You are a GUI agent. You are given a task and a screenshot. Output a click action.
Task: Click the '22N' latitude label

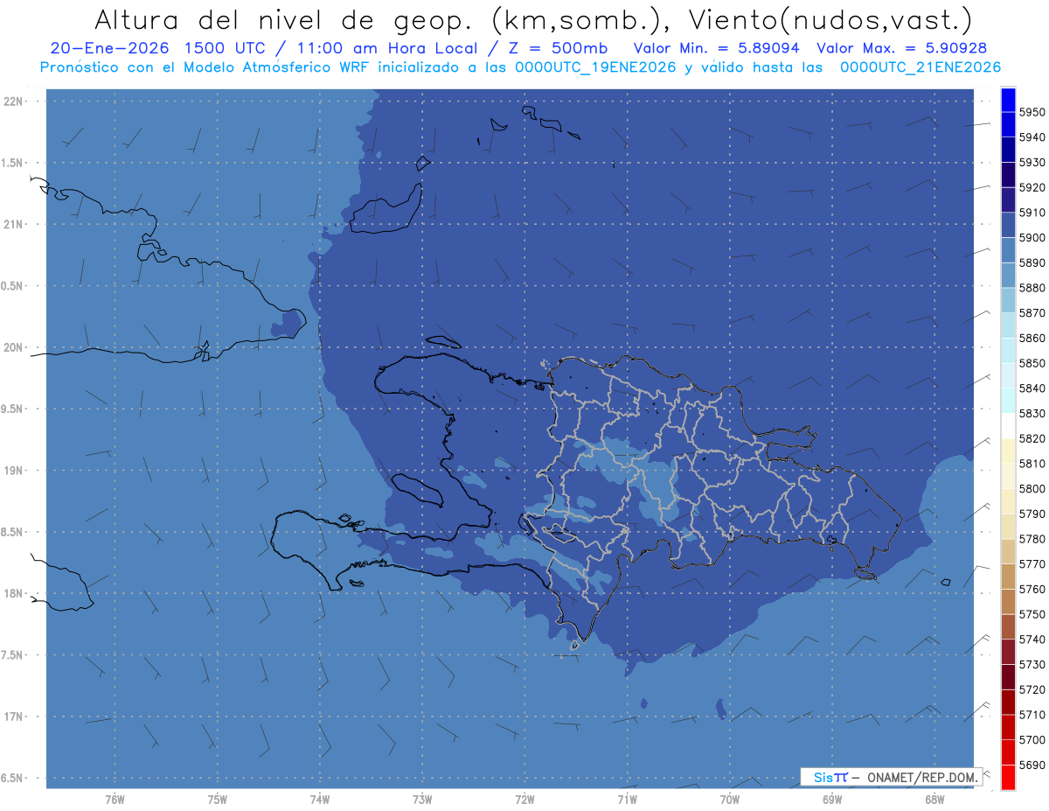coord(12,101)
